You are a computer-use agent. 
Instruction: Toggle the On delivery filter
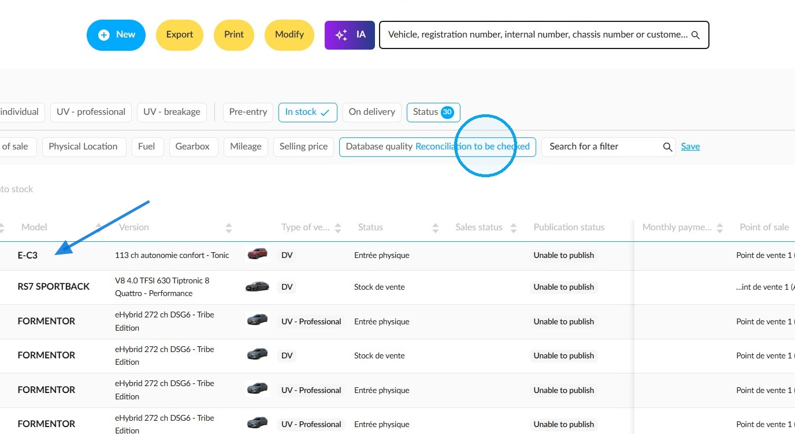tap(372, 112)
